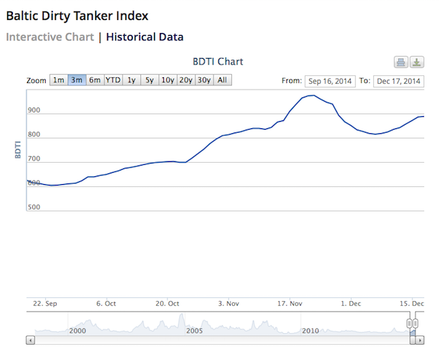This screenshot has width=439, height=359.
Task: Click the navigator scrollbar right arrow
Action: (420, 340)
